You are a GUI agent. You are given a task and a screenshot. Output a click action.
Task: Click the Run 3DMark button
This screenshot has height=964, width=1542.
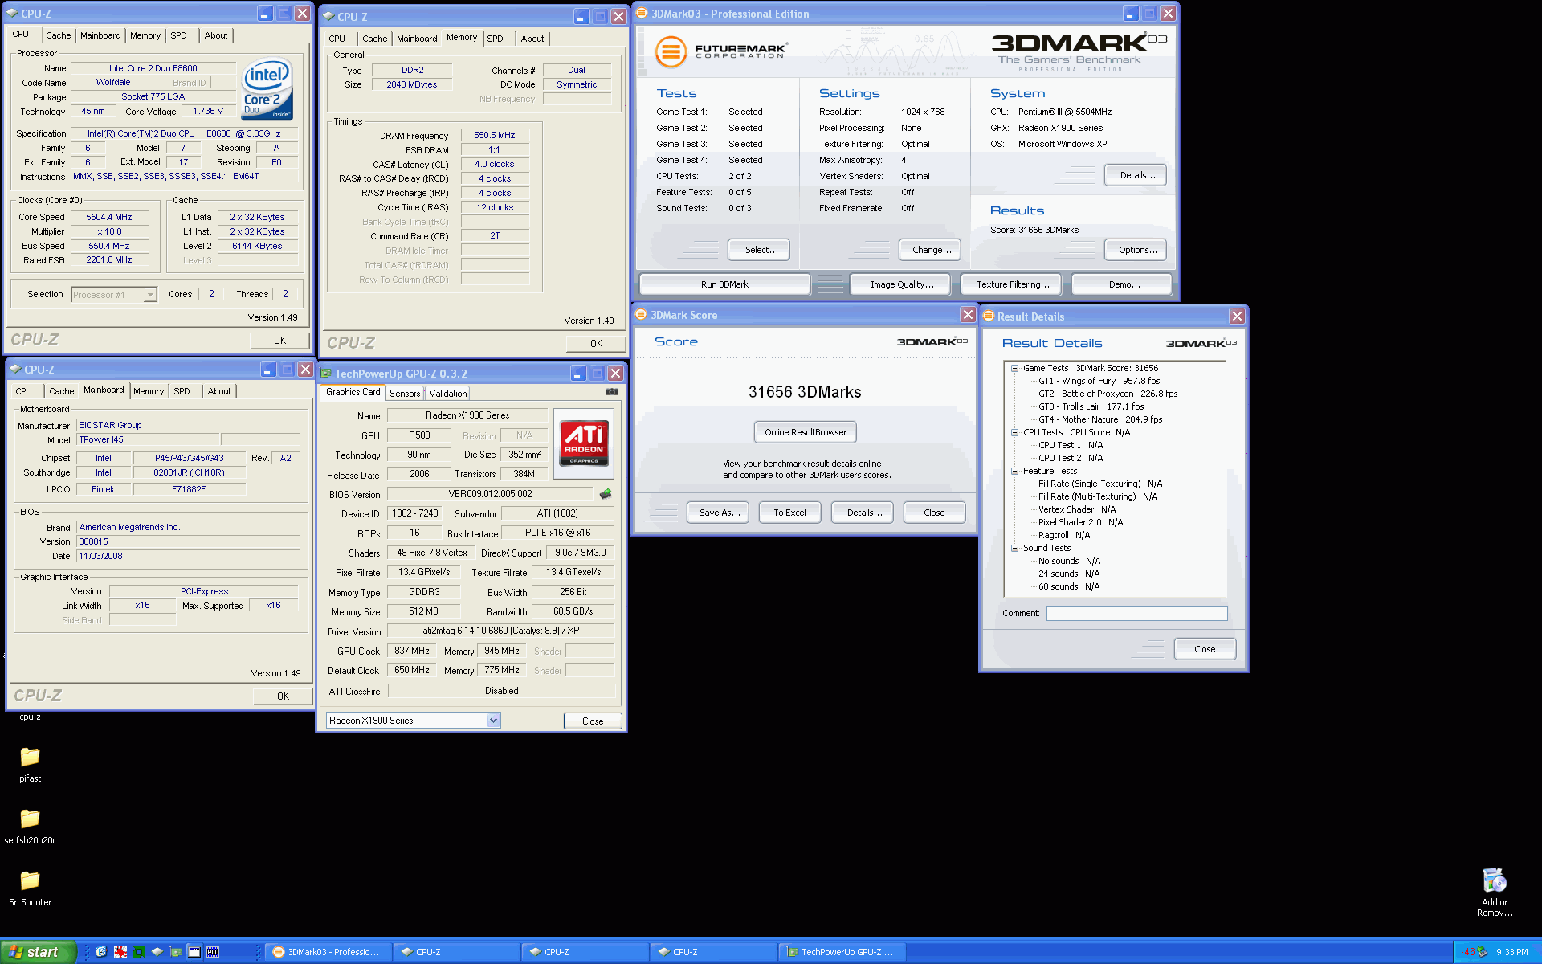(724, 284)
